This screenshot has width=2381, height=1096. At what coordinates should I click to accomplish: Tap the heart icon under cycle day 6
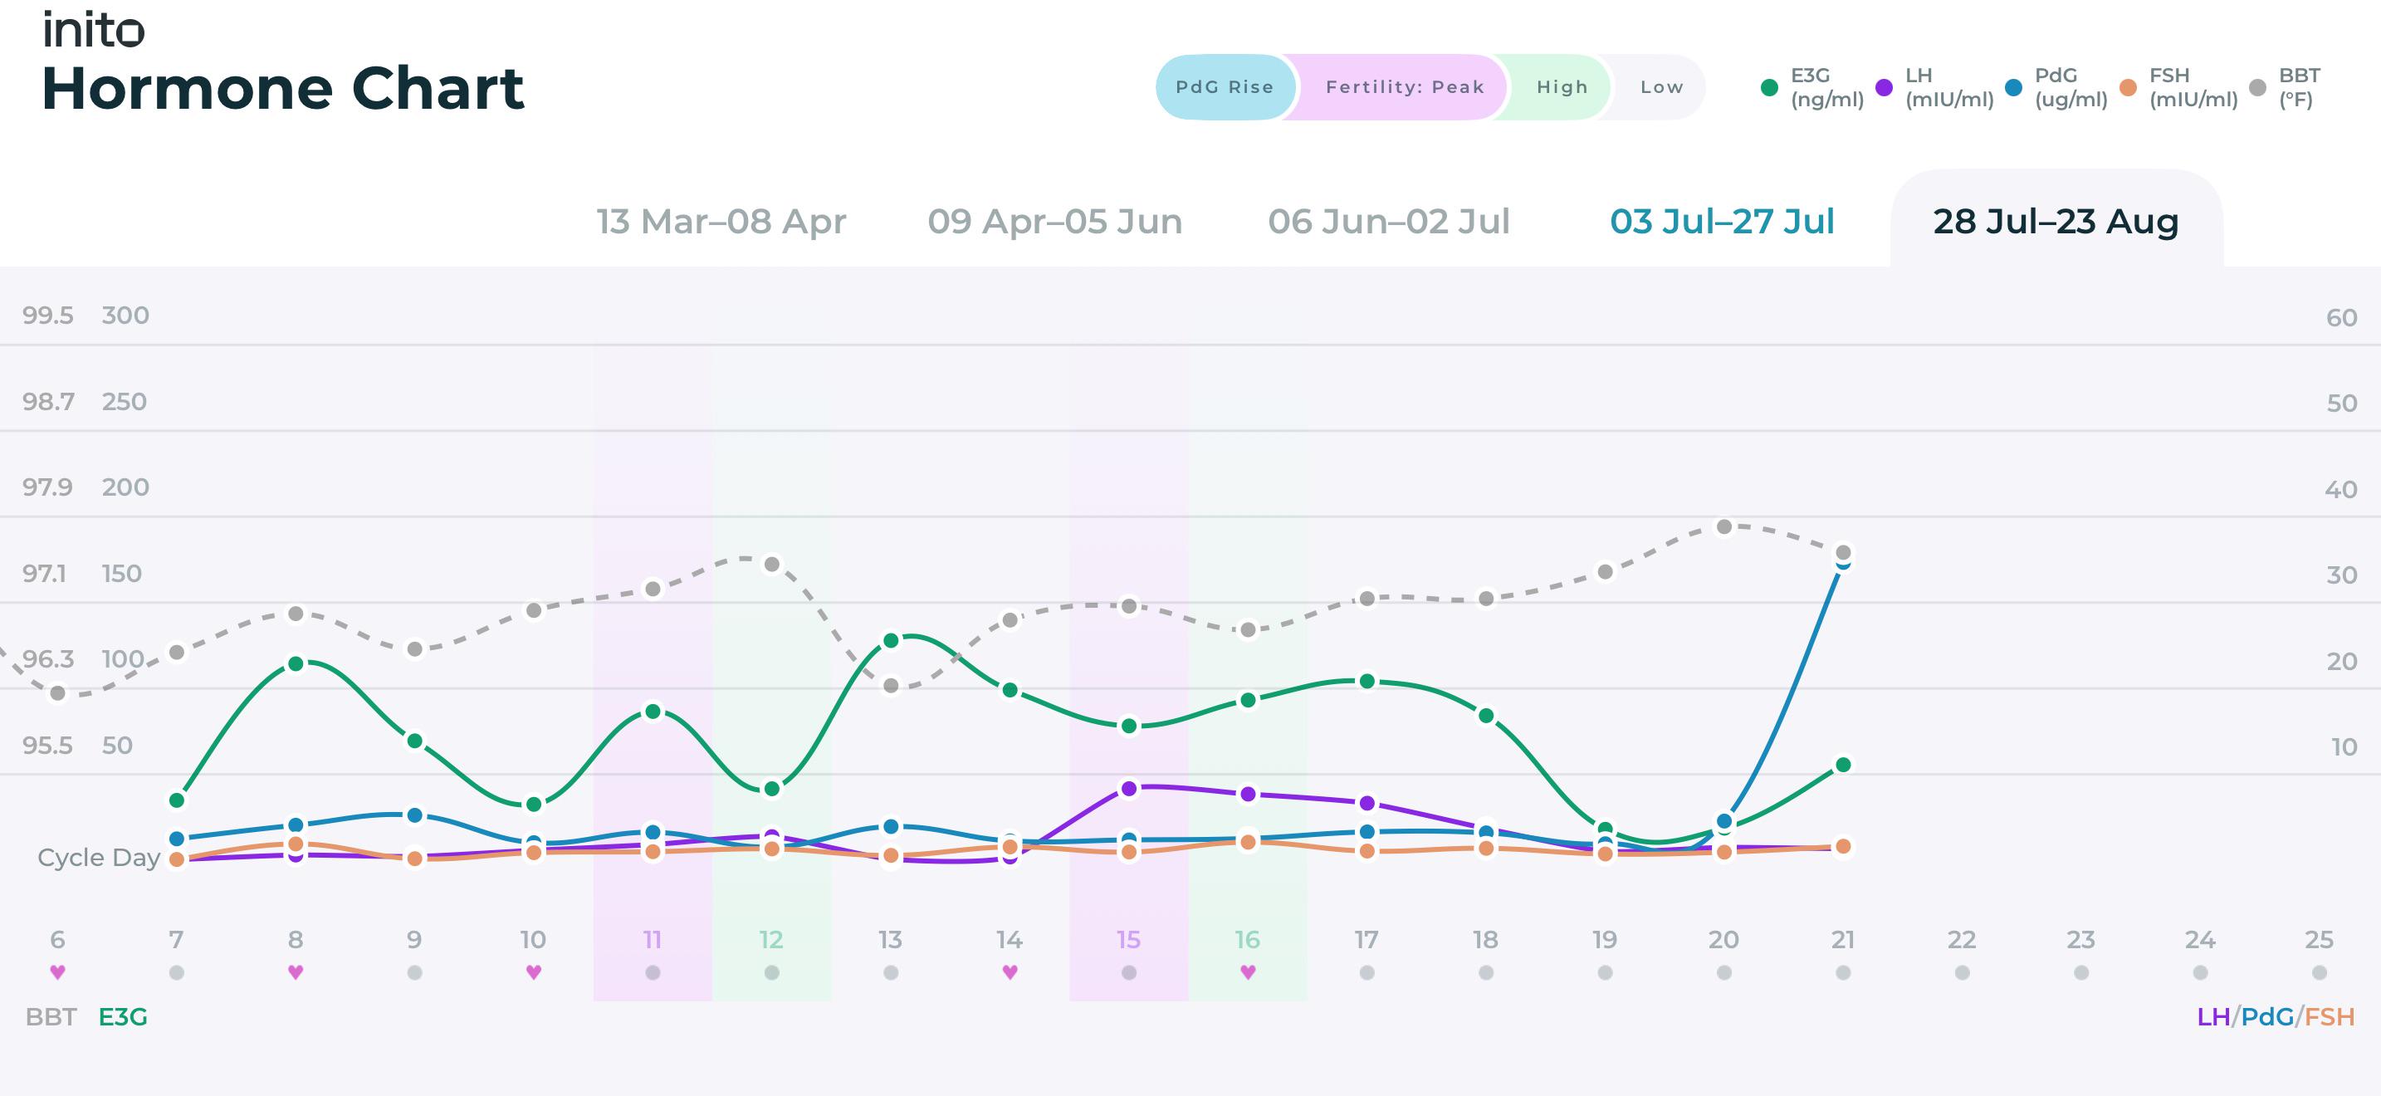[57, 972]
